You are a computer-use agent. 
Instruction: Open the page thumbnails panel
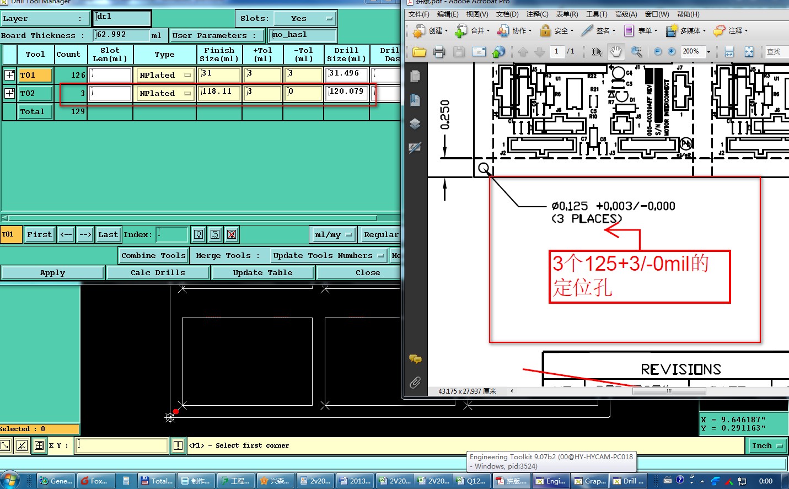pos(415,76)
